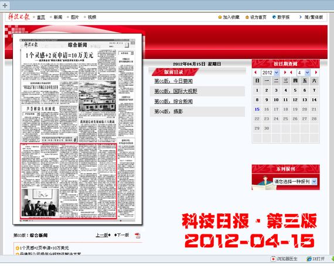Go to previous year red arrow

(255, 72)
